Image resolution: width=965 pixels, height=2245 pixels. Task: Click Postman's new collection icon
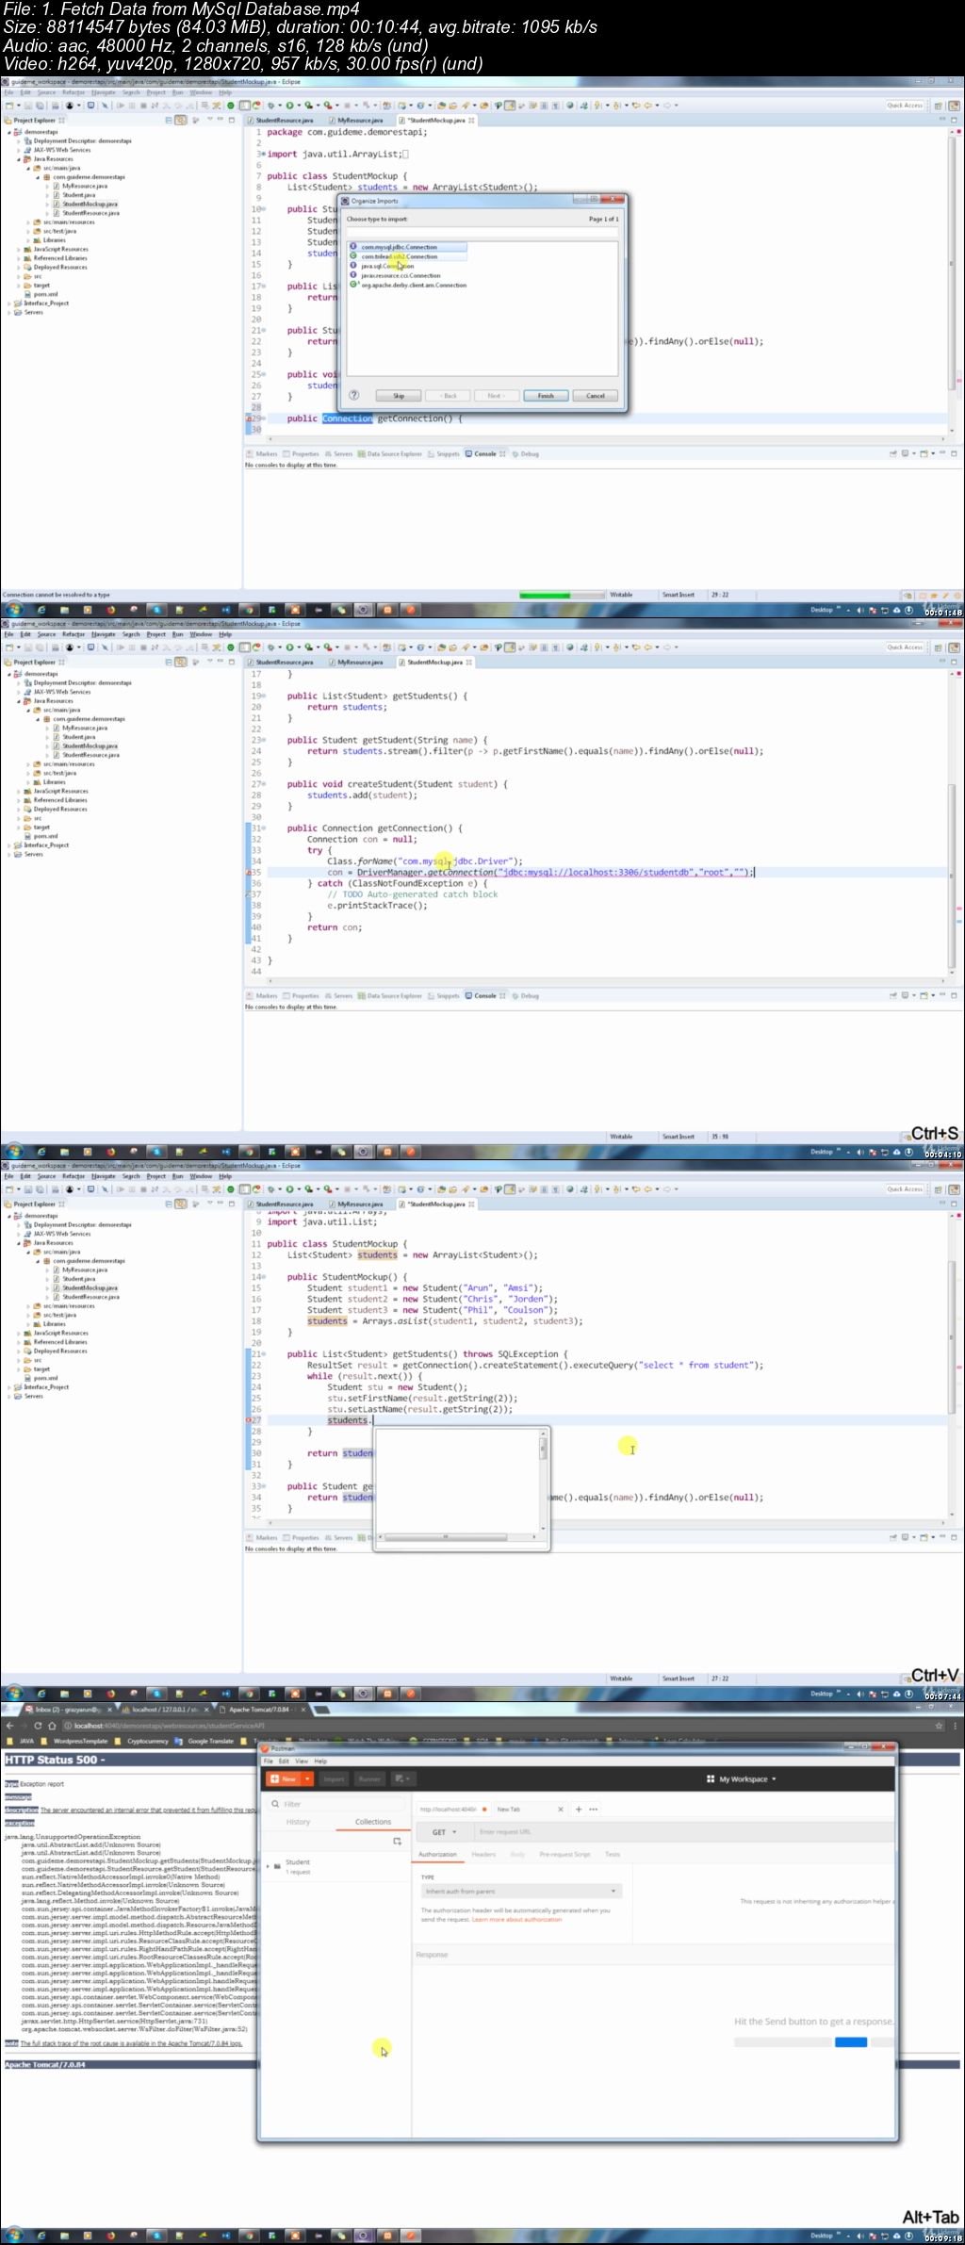[397, 1841]
